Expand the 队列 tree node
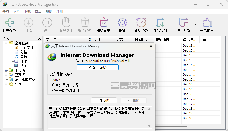228x131 pixels. coord(6,84)
